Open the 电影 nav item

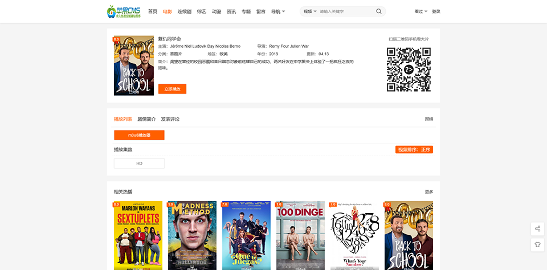point(168,11)
